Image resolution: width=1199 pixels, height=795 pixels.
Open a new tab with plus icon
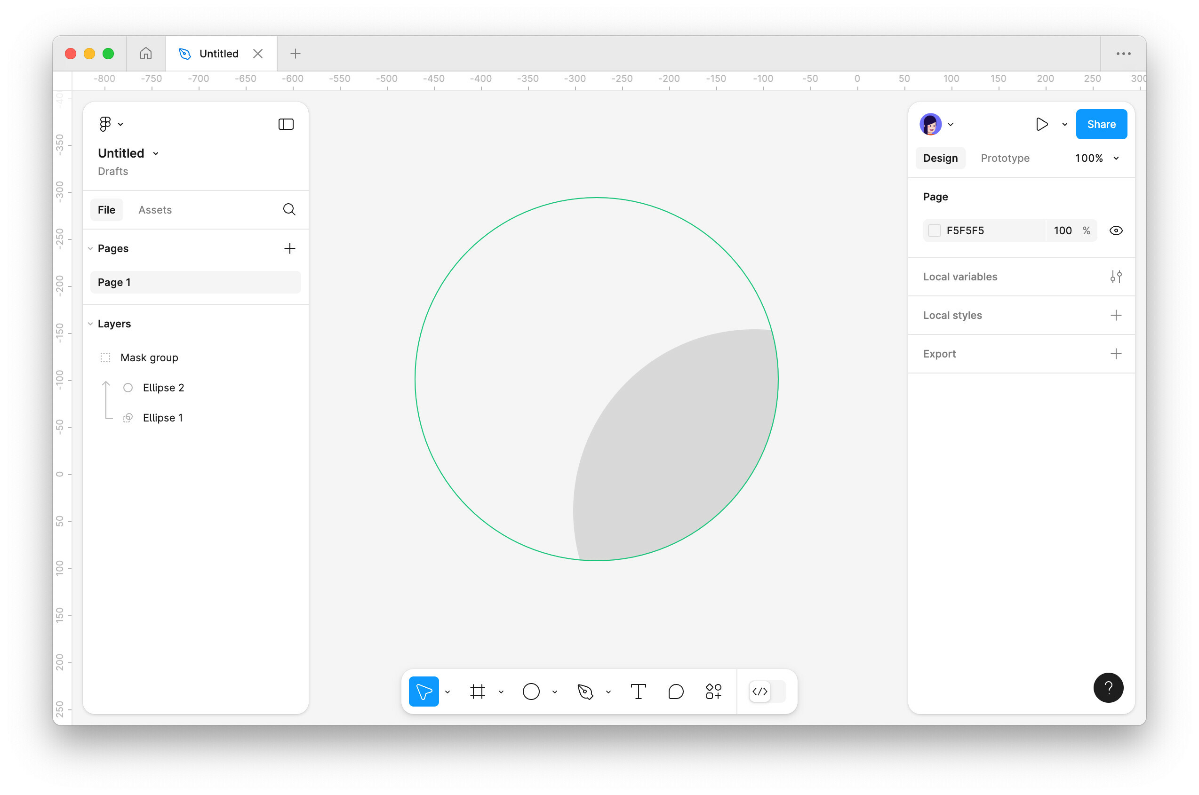(296, 53)
